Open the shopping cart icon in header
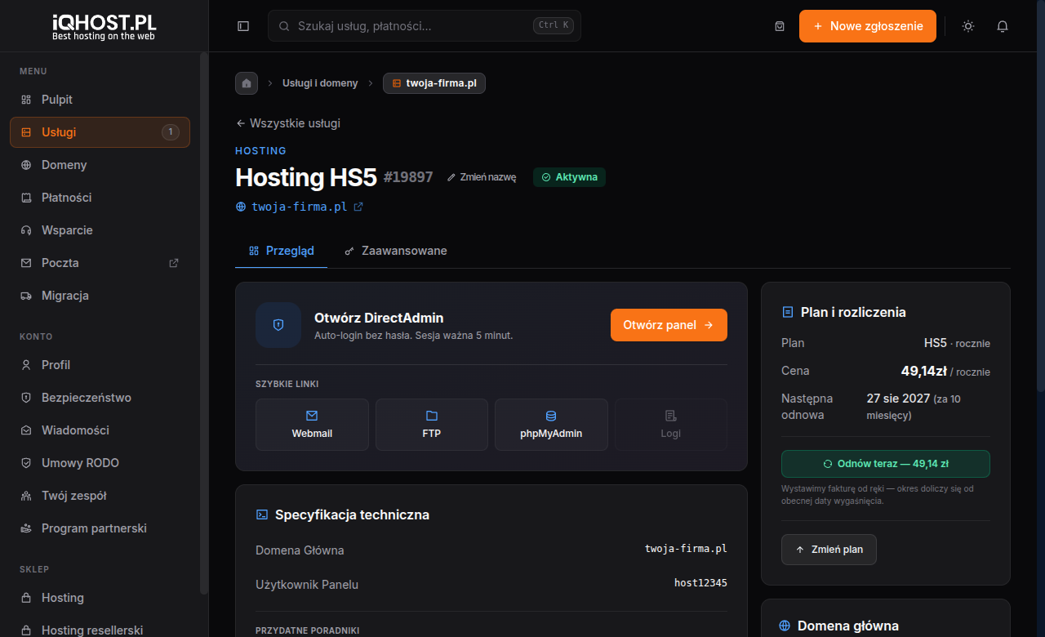Image resolution: width=1045 pixels, height=637 pixels. coord(780,26)
